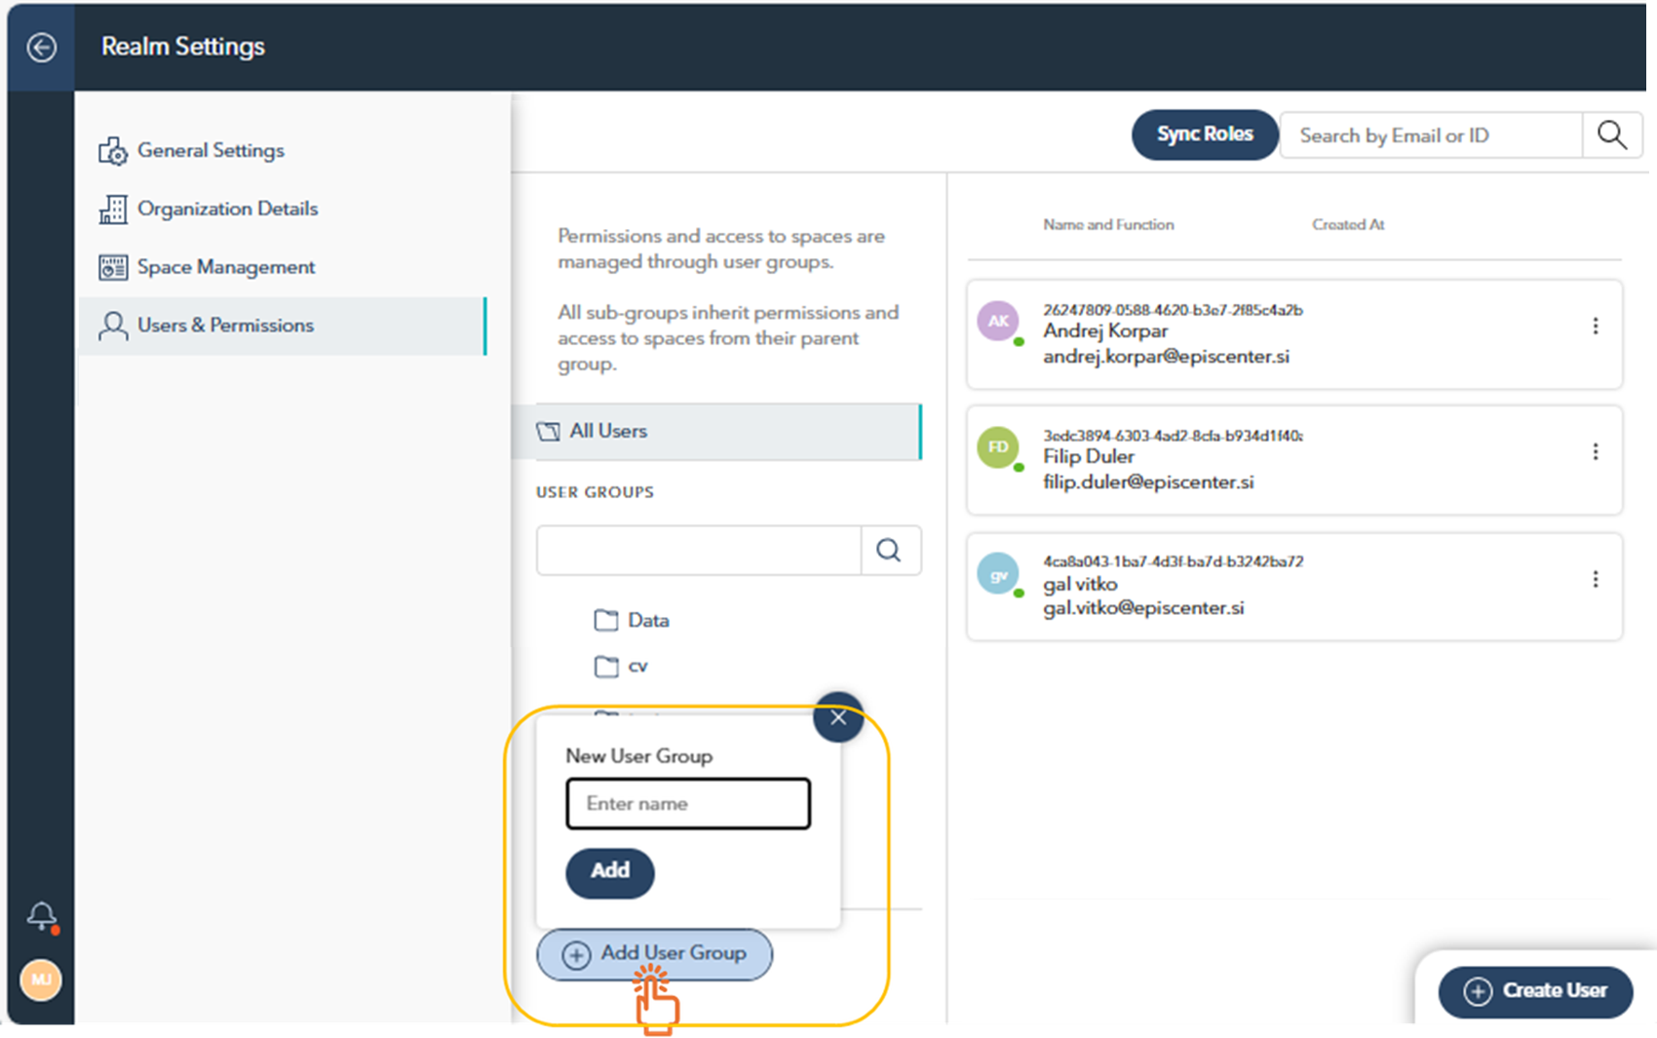Click the user search magnifier icon
This screenshot has width=1657, height=1038.
[x=1612, y=135]
